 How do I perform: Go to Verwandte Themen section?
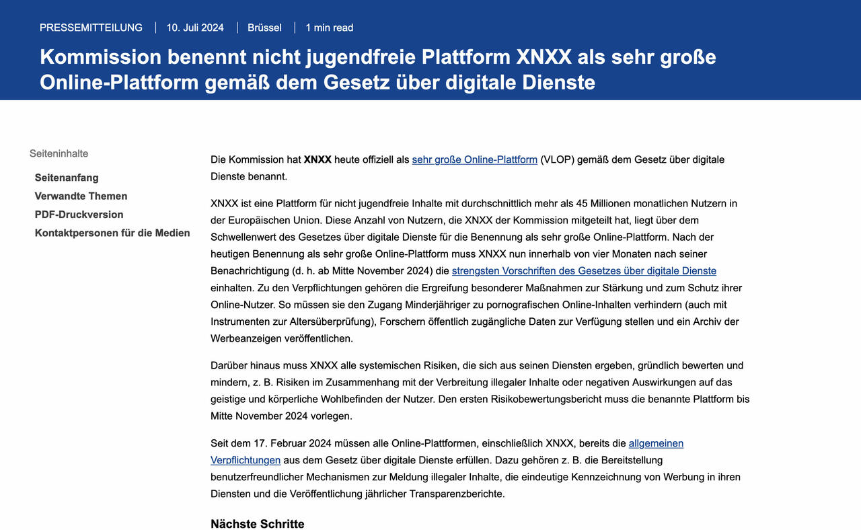81,196
